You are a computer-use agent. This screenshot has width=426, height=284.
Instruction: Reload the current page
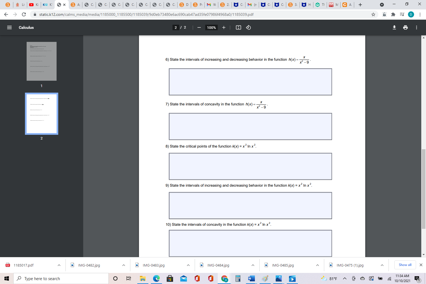pos(24,14)
